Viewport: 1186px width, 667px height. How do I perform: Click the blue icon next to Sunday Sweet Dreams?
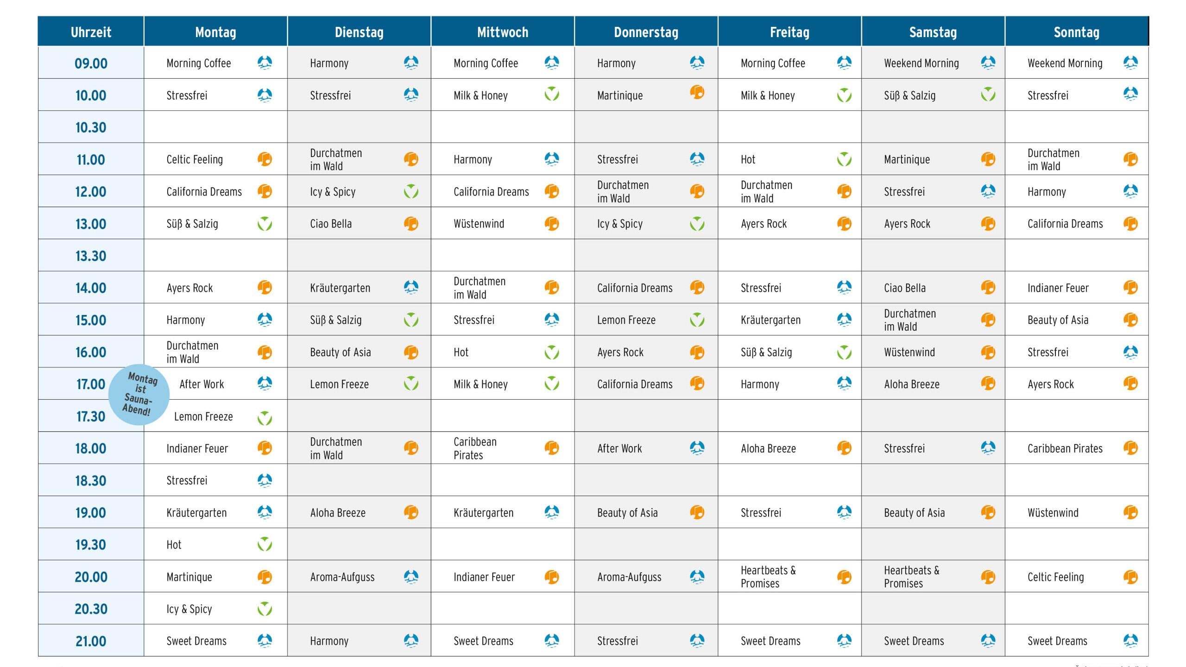pos(1130,640)
